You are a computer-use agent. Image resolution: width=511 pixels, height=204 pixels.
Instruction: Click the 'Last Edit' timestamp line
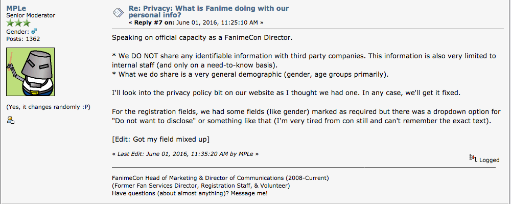tap(185, 154)
